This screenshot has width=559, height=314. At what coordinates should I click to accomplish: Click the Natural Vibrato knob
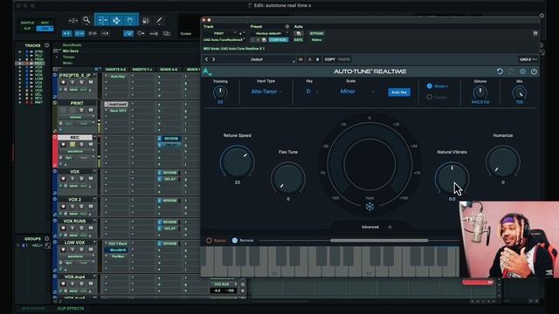[x=452, y=178]
